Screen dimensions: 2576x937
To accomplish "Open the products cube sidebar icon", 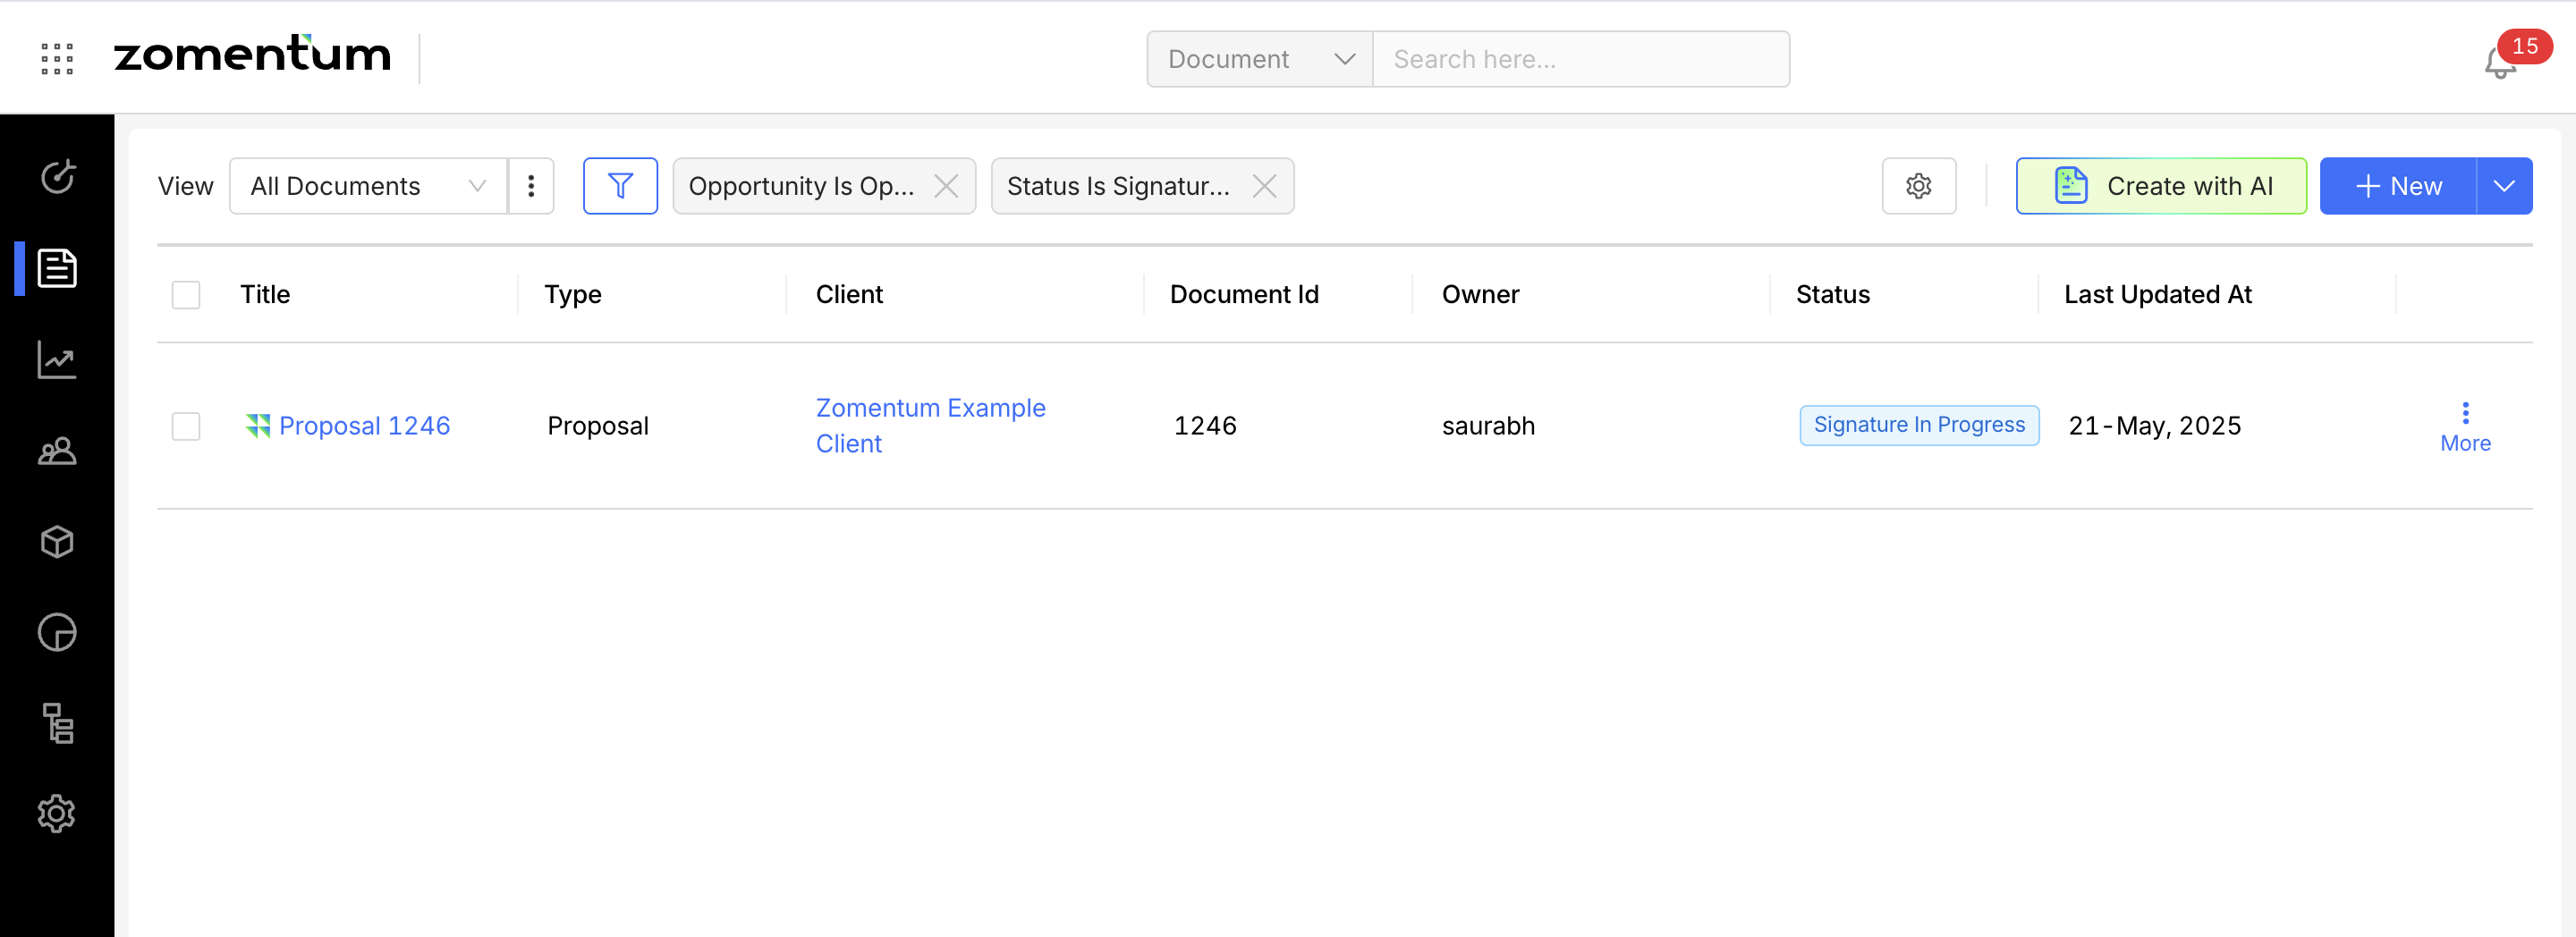I will pyautogui.click(x=57, y=541).
